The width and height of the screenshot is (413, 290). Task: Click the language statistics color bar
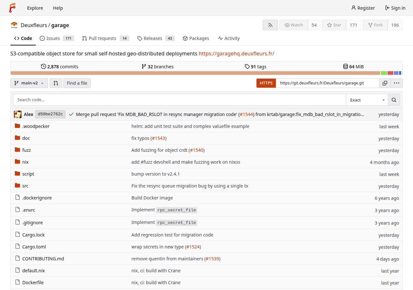point(206,73)
